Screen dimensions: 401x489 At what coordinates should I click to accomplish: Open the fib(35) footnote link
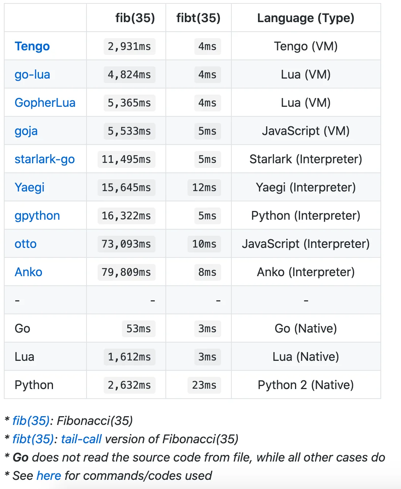pos(31,421)
